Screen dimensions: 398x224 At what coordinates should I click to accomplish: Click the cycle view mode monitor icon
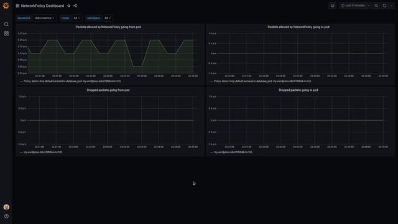[332, 6]
